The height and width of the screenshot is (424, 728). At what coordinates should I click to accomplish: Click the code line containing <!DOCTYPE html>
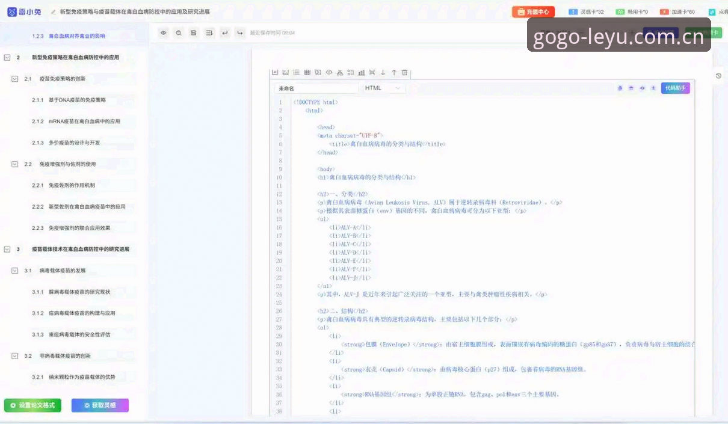coord(315,102)
